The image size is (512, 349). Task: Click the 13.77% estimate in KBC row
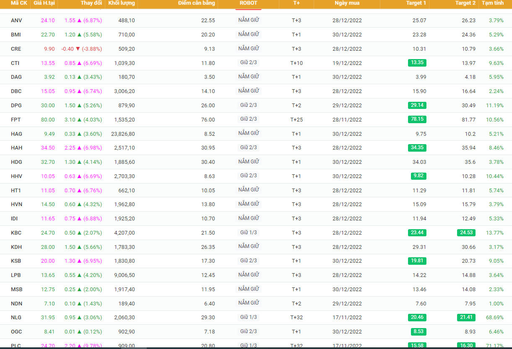tap(495, 233)
